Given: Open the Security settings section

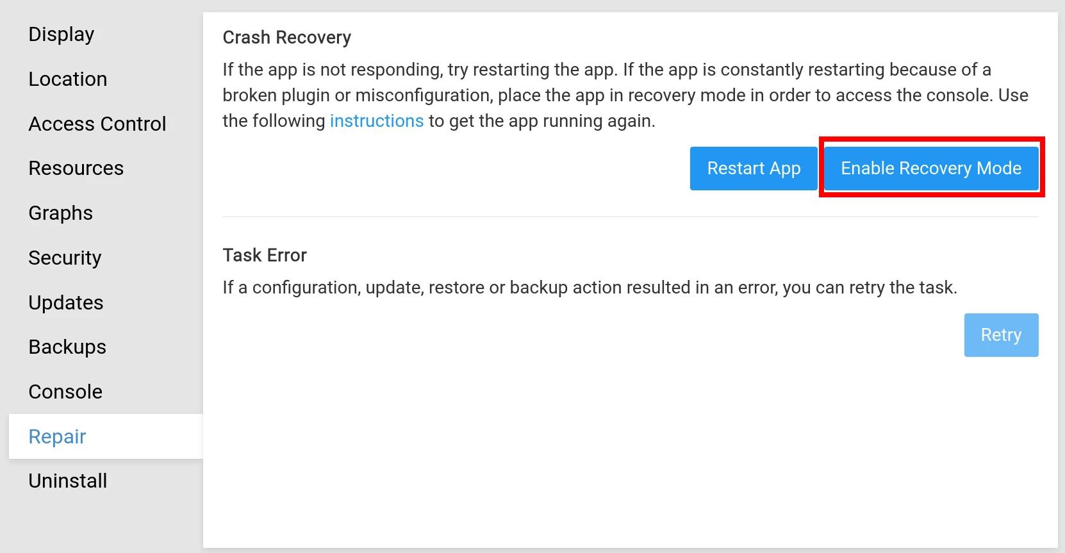Looking at the screenshot, I should coord(65,258).
